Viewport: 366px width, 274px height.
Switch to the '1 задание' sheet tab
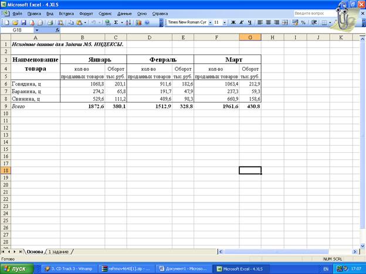(x=57, y=251)
